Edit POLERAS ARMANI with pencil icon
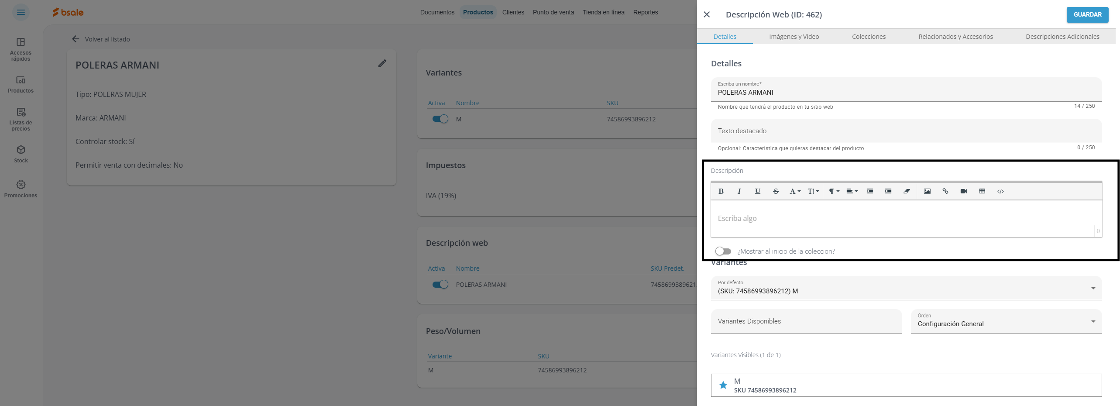Viewport: 1120px width, 406px height. [x=382, y=64]
